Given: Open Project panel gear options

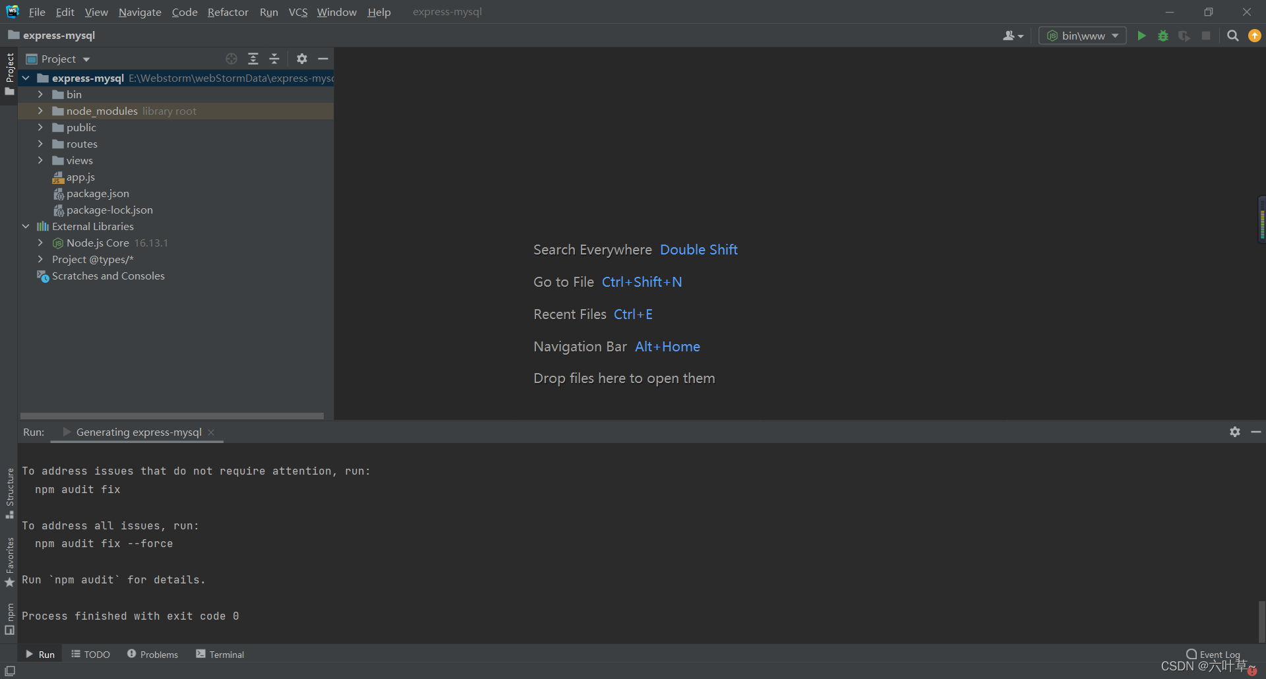Looking at the screenshot, I should pos(302,59).
